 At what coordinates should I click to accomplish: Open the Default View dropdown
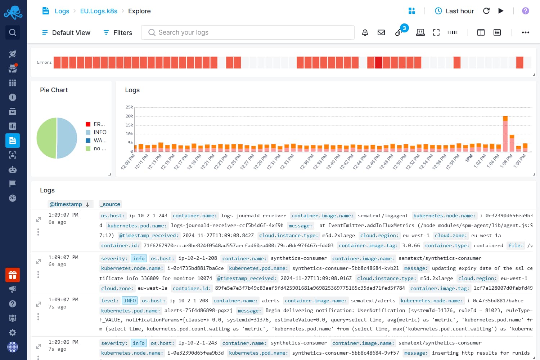66,32
